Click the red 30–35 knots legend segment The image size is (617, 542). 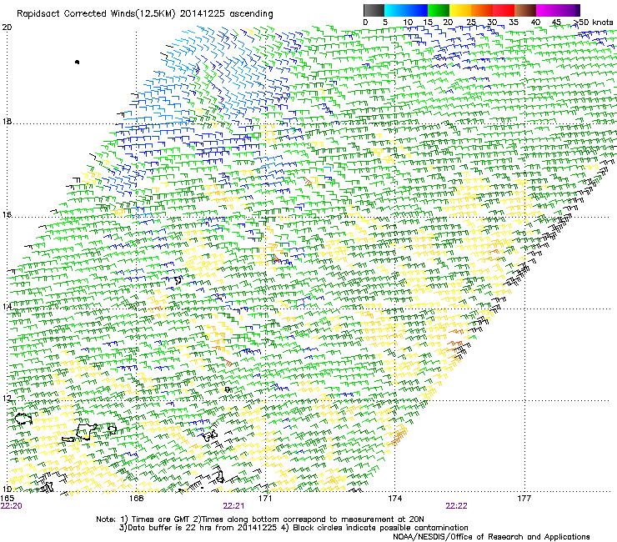[x=504, y=10]
